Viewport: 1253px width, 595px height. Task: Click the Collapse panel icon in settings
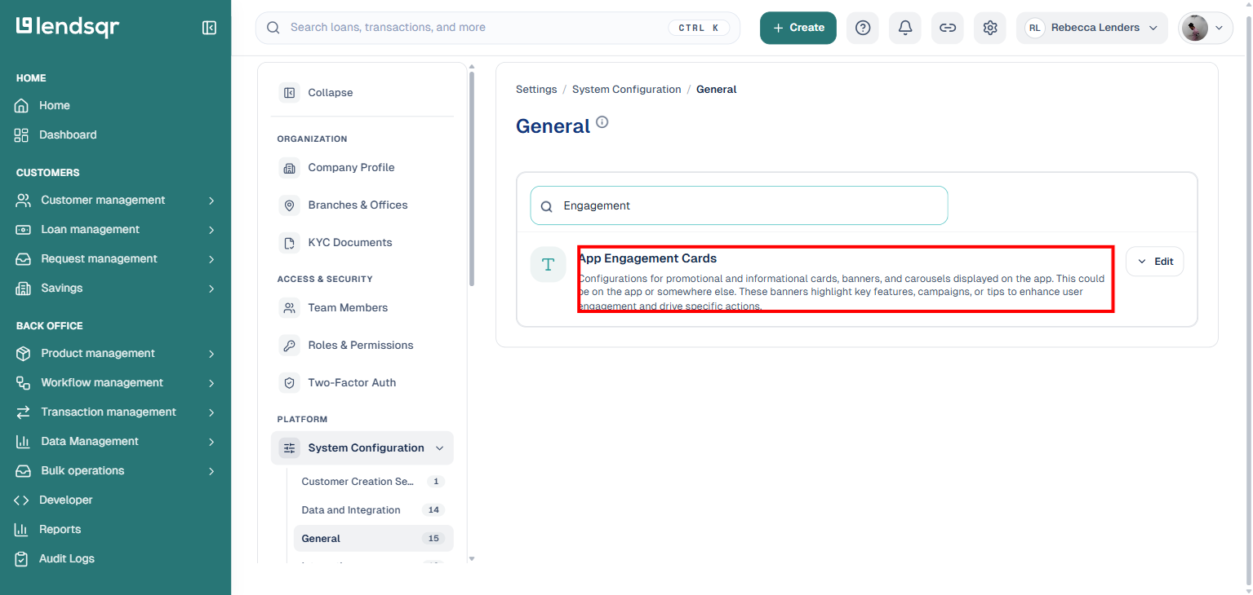click(x=289, y=93)
